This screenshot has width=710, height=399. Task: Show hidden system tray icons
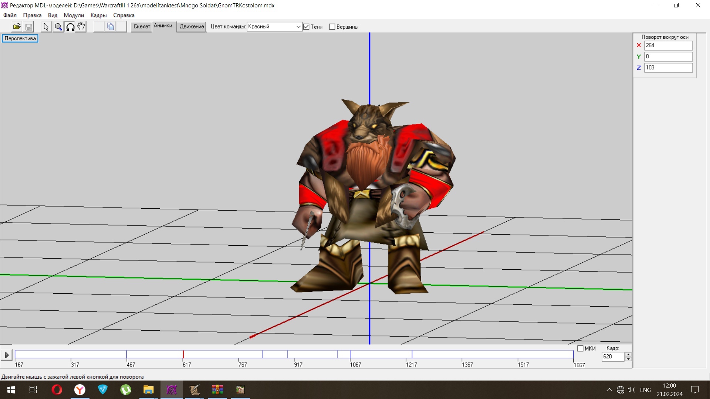(x=609, y=390)
